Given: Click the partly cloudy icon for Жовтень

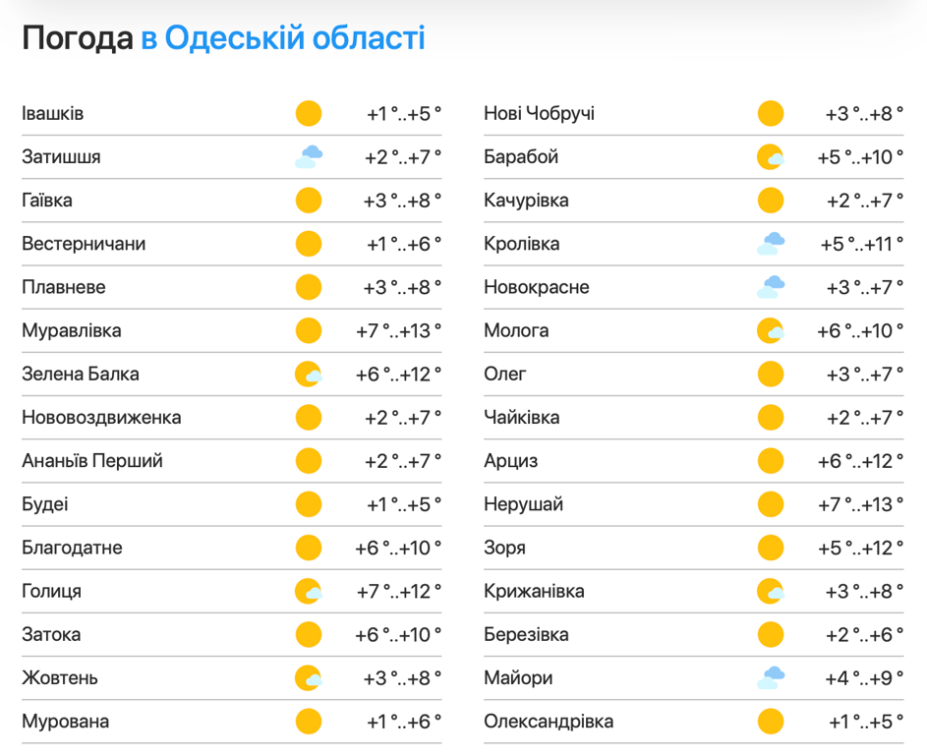Looking at the screenshot, I should click(309, 678).
